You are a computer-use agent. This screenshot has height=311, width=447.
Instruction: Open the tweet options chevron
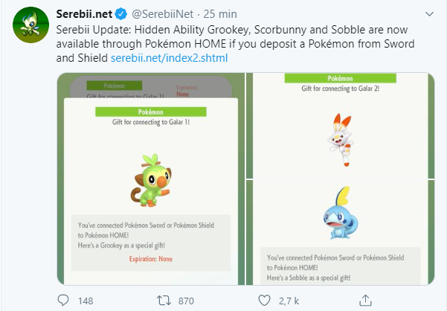(x=431, y=14)
